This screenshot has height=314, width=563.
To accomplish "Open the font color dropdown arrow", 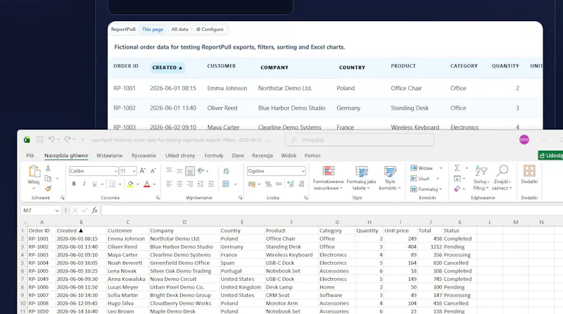I will point(154,184).
